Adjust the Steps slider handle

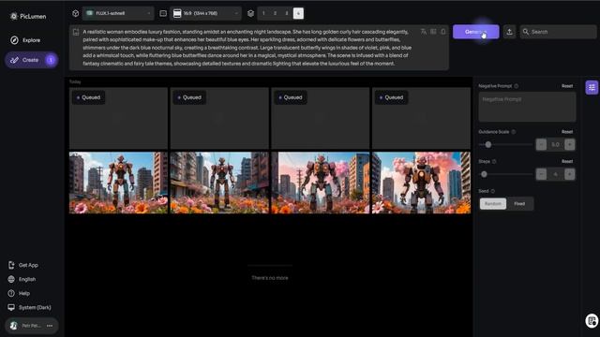click(484, 174)
